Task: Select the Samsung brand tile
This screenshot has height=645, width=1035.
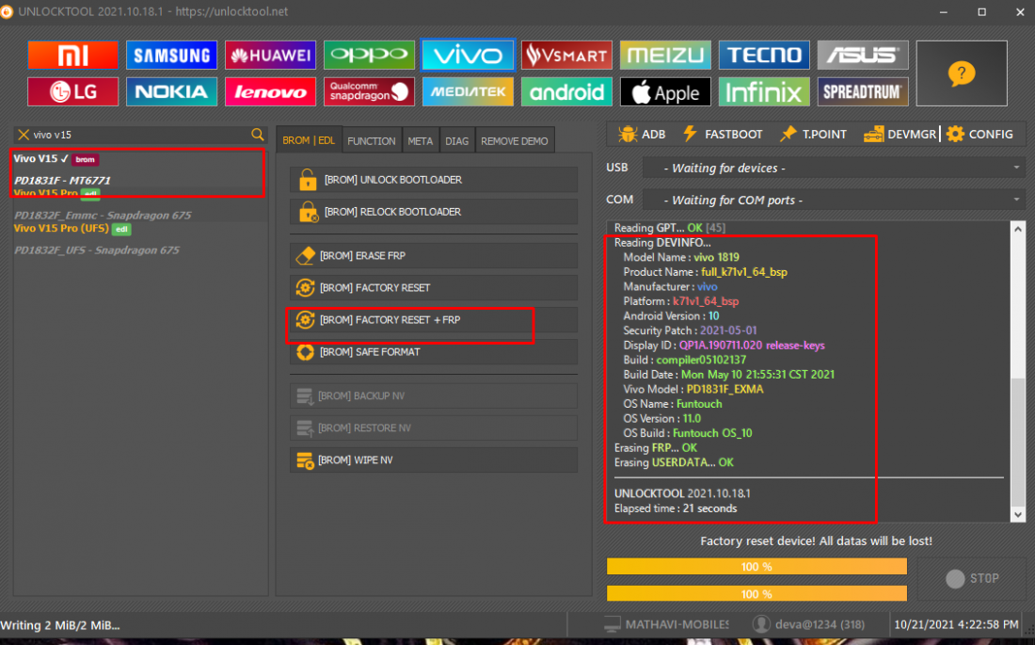Action: click(x=171, y=56)
